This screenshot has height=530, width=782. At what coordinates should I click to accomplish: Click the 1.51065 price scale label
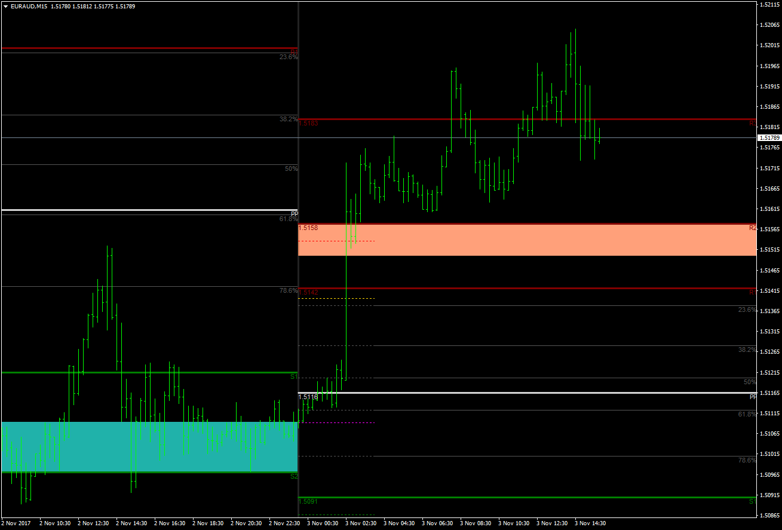tap(769, 434)
